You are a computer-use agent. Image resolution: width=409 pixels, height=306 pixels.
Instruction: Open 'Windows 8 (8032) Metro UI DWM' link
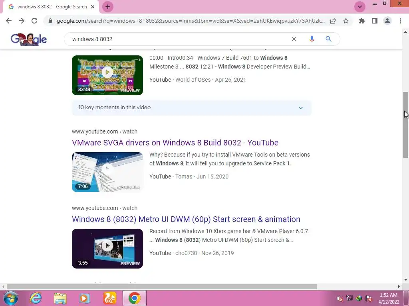point(186,219)
